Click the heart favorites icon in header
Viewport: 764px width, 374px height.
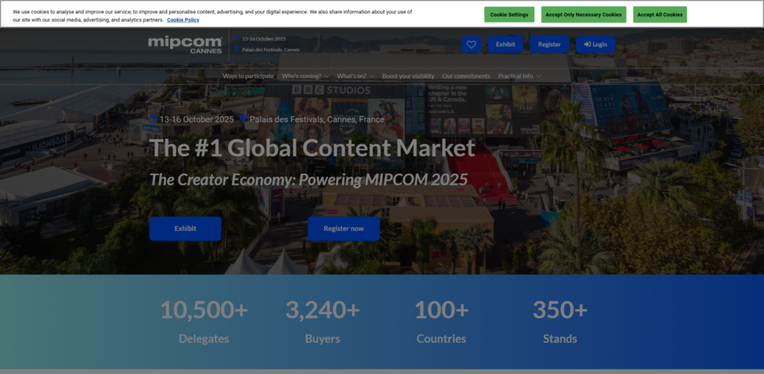(x=472, y=44)
